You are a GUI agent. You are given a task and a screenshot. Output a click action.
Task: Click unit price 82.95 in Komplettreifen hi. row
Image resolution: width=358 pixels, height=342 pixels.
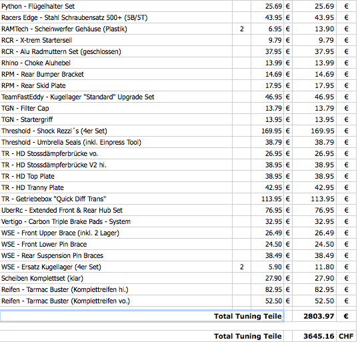click(x=267, y=289)
